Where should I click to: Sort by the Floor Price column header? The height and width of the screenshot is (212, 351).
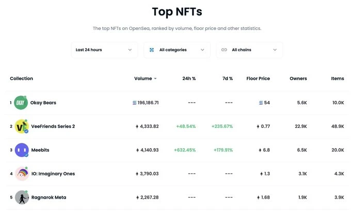tap(258, 78)
